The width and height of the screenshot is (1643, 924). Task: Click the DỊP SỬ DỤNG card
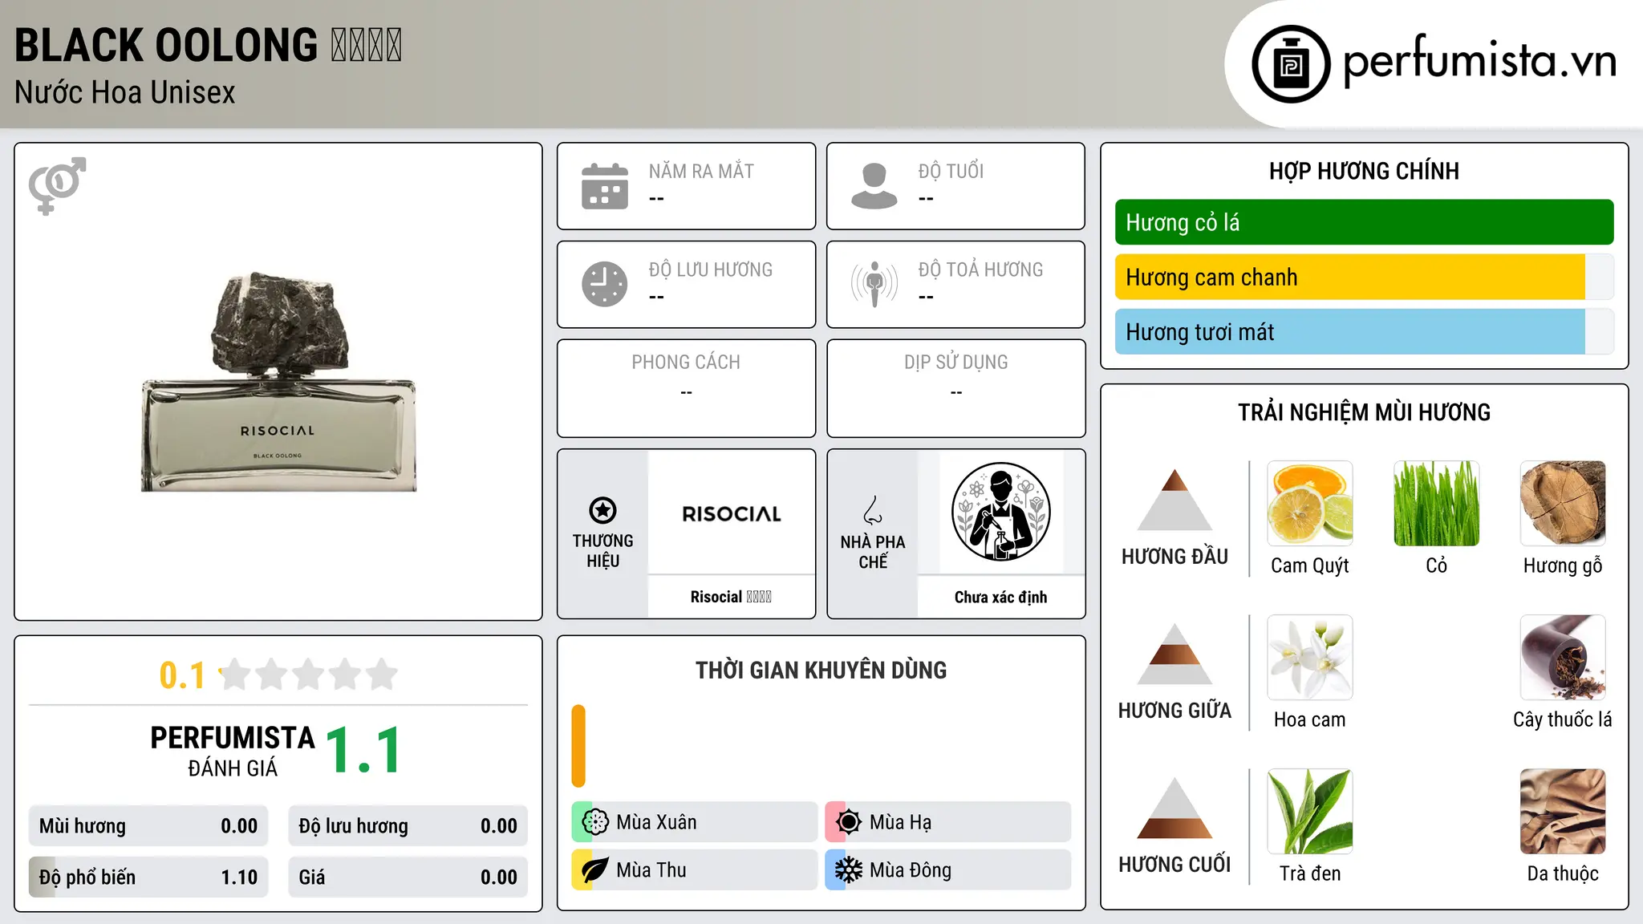point(956,388)
